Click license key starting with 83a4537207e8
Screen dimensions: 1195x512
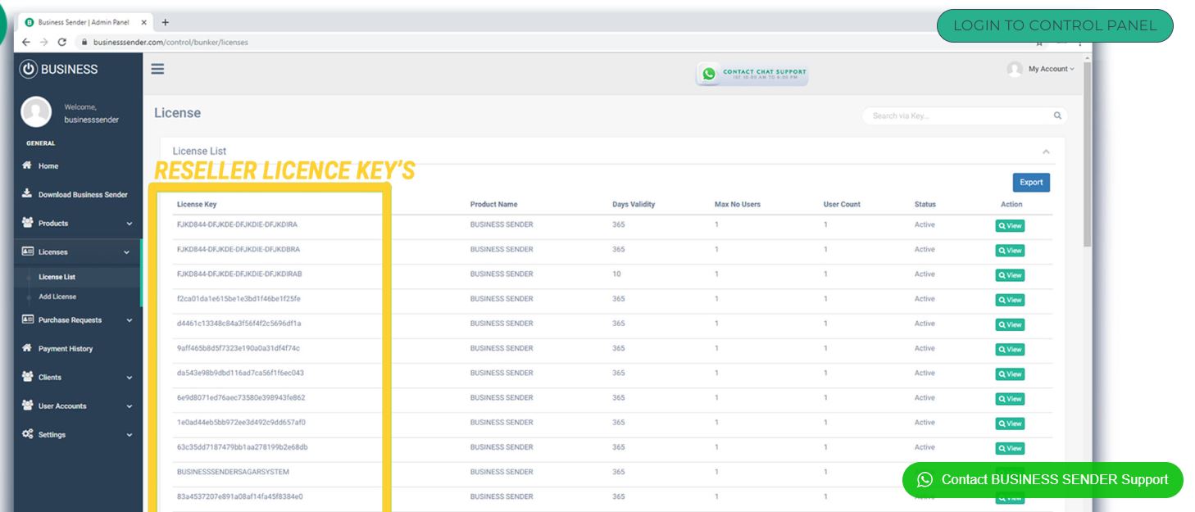point(239,496)
